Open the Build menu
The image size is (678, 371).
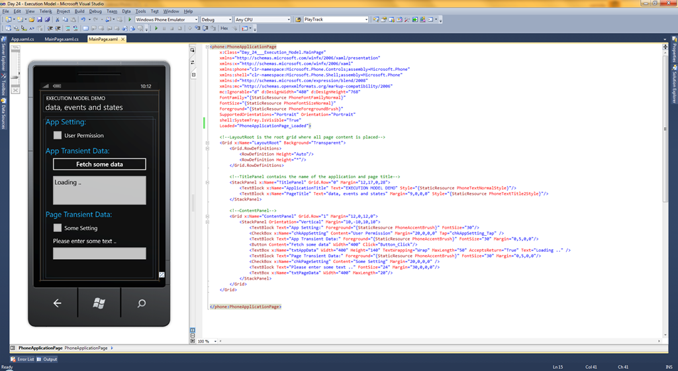point(79,11)
